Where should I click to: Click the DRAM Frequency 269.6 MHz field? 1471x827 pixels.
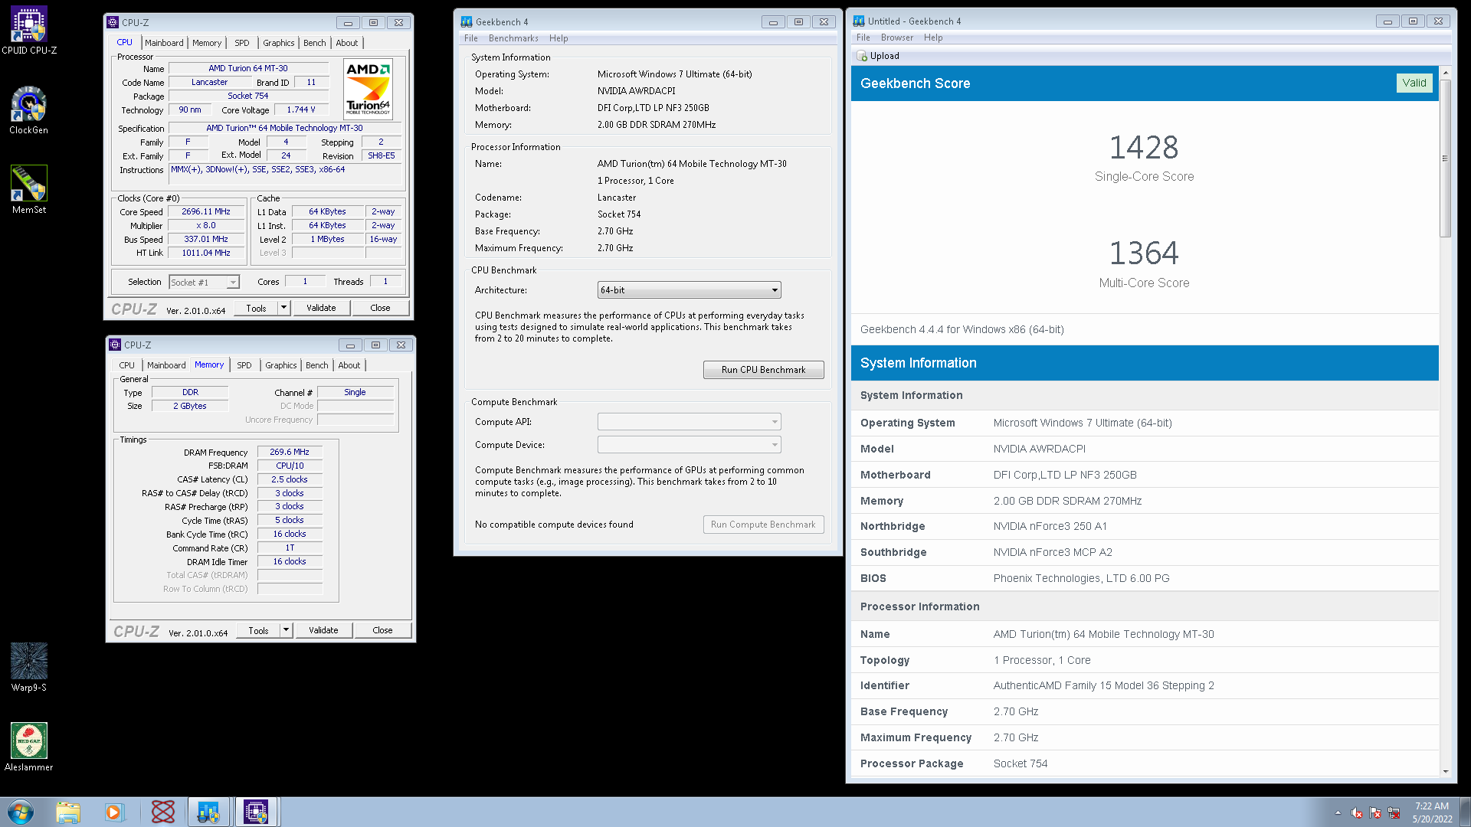coord(290,453)
